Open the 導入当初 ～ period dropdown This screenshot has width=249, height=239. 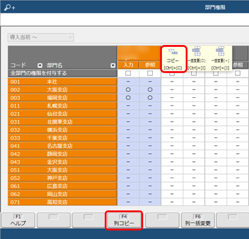41,37
